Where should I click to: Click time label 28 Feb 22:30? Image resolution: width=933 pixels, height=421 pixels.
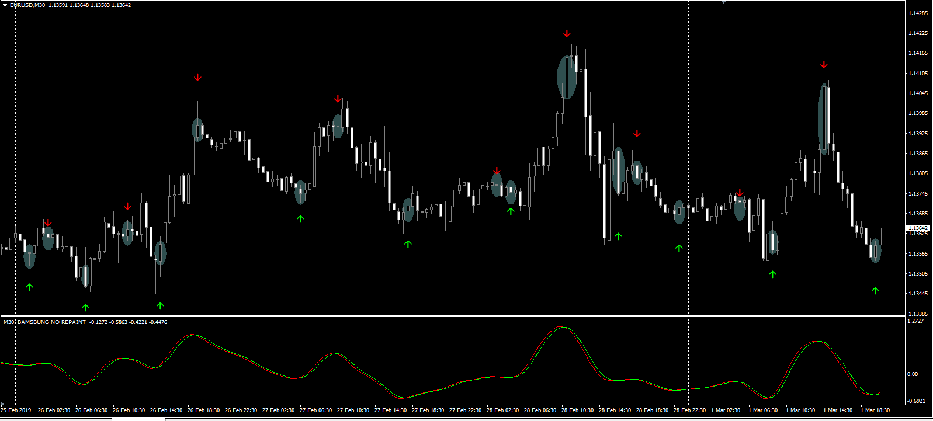pyautogui.click(x=689, y=410)
